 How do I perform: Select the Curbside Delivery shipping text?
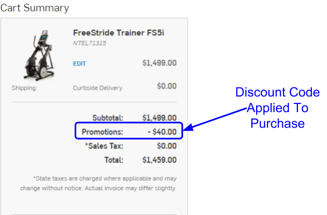click(x=98, y=88)
